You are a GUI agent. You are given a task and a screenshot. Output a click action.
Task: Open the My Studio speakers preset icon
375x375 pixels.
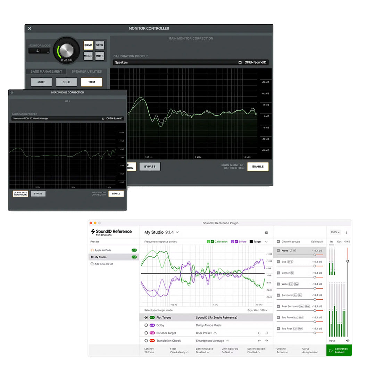point(92,257)
